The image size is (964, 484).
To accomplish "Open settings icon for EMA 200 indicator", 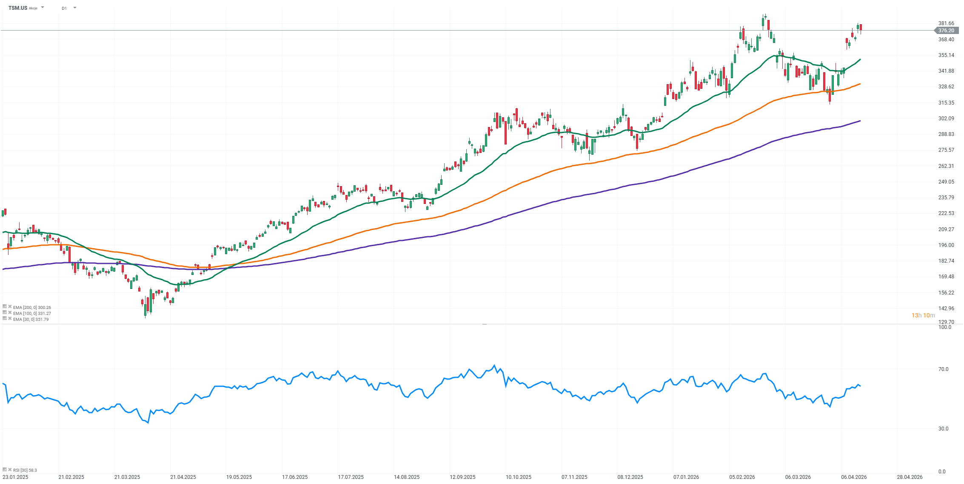I will point(5,306).
